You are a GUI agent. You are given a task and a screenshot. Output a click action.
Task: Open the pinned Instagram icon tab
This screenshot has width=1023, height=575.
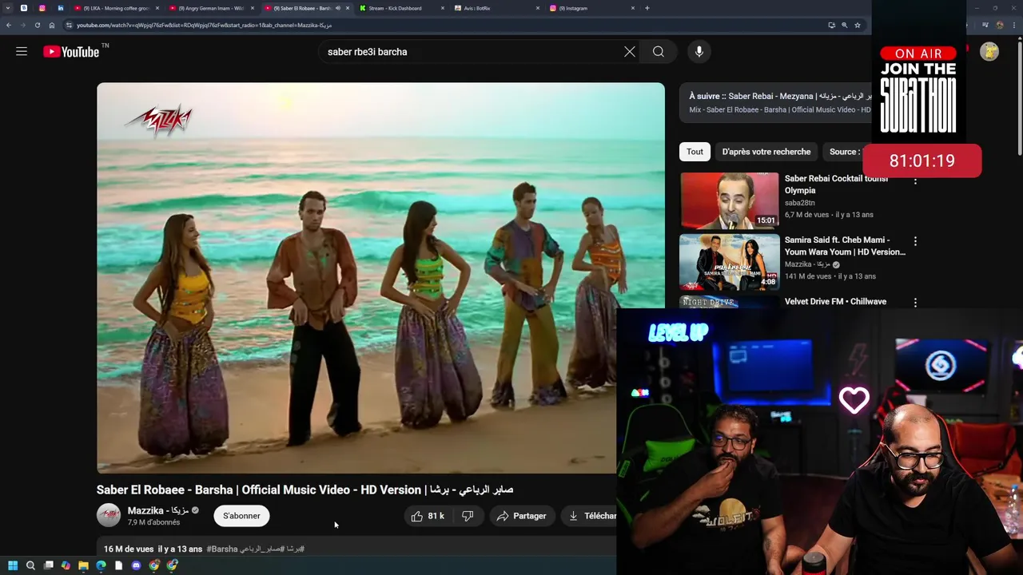[42, 8]
